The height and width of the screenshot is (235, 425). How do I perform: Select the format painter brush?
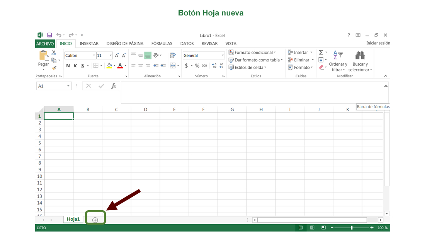click(x=54, y=68)
